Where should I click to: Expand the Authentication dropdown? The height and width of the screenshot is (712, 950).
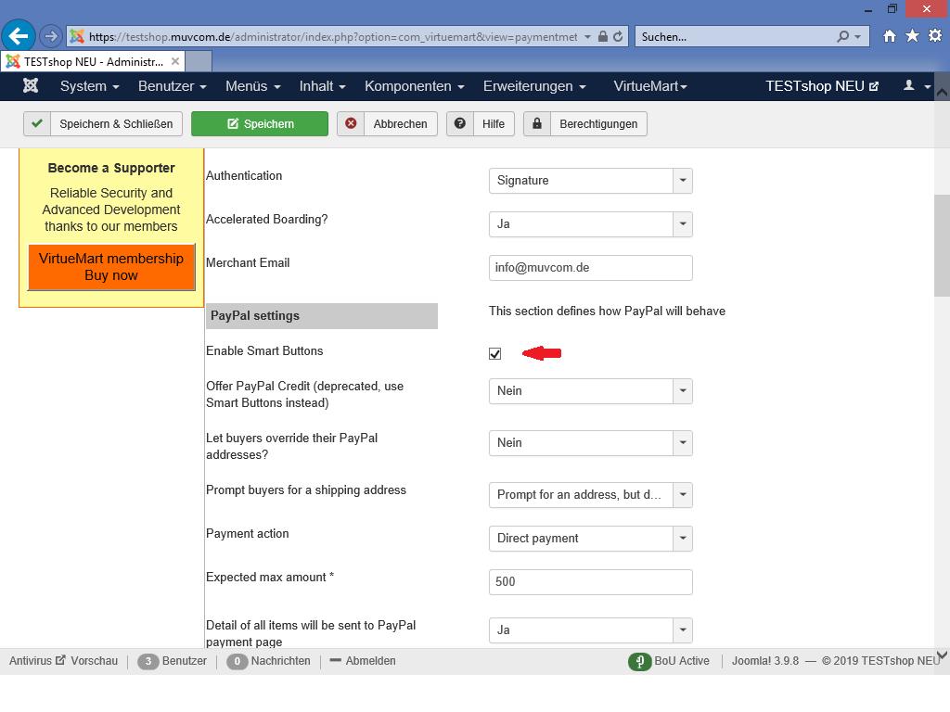[590, 181]
